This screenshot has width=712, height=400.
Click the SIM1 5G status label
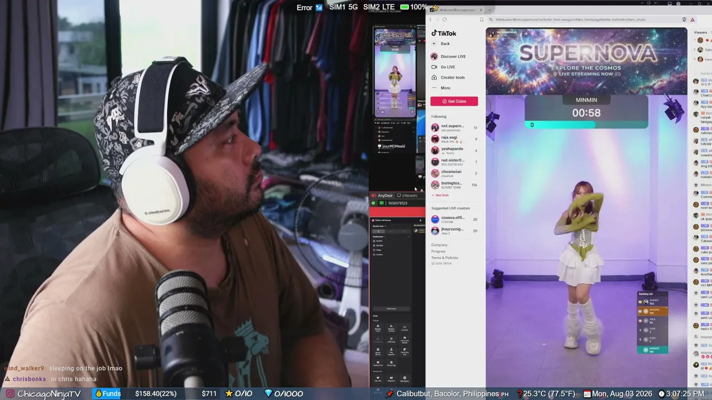pyautogui.click(x=343, y=7)
